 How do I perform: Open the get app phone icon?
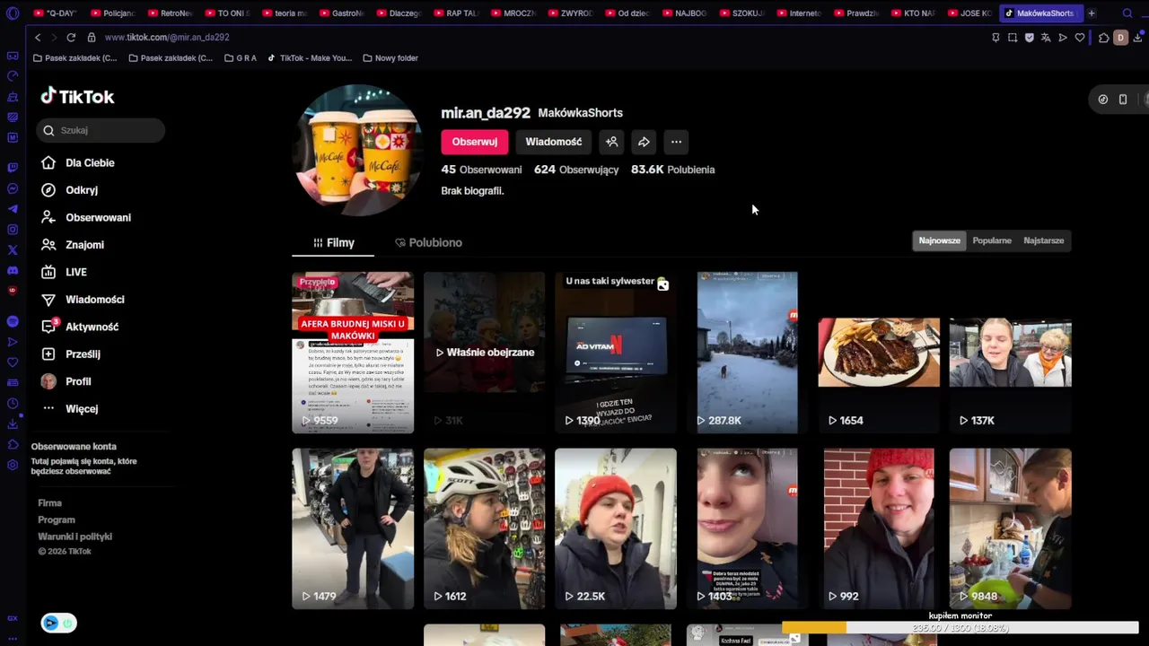[x=1123, y=100]
